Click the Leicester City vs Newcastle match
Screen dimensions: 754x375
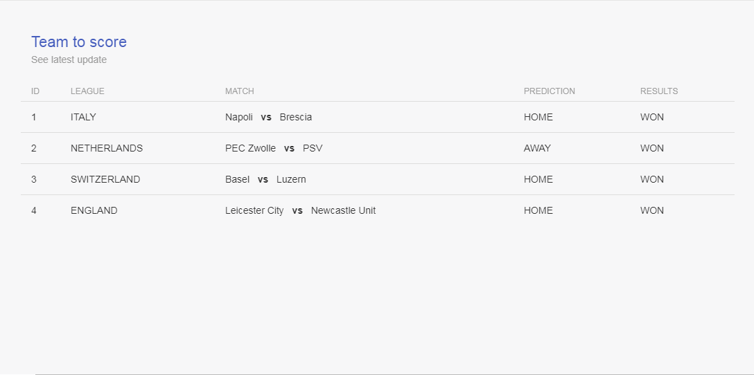click(x=301, y=211)
